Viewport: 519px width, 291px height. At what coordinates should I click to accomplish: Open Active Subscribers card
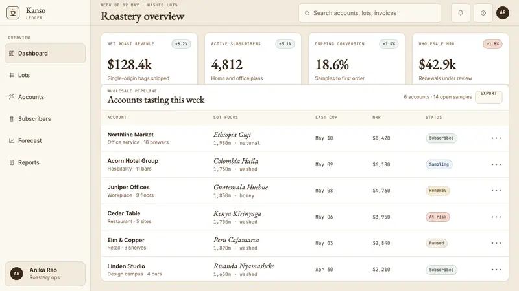point(253,59)
